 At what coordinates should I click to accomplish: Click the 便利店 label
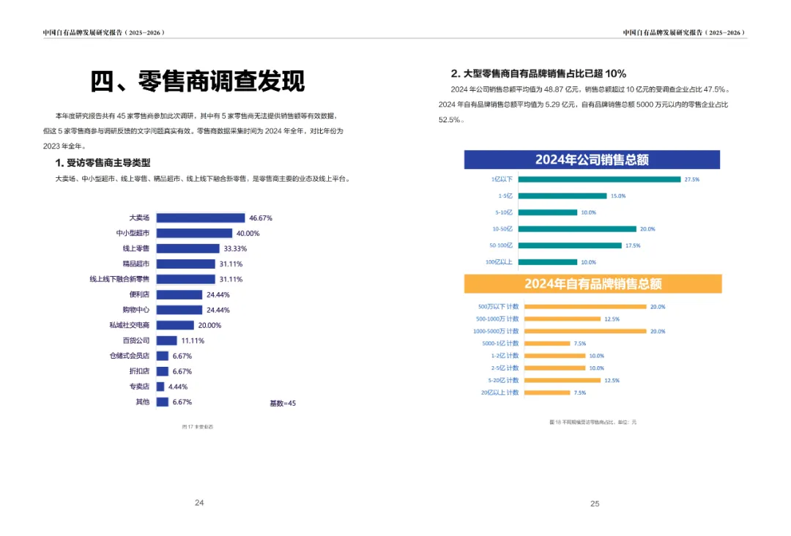[139, 294]
